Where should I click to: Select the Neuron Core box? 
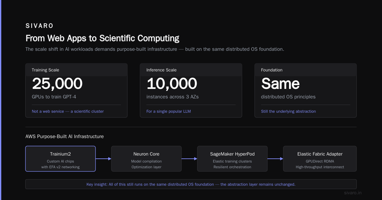coord(146,159)
